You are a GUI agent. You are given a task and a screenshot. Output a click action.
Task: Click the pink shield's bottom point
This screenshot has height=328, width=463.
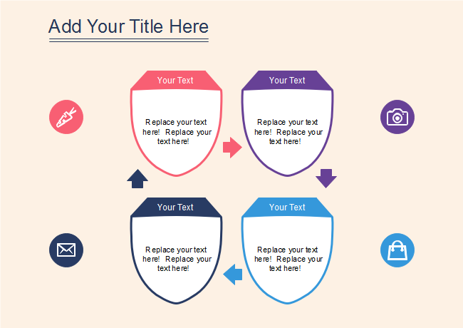pos(176,175)
